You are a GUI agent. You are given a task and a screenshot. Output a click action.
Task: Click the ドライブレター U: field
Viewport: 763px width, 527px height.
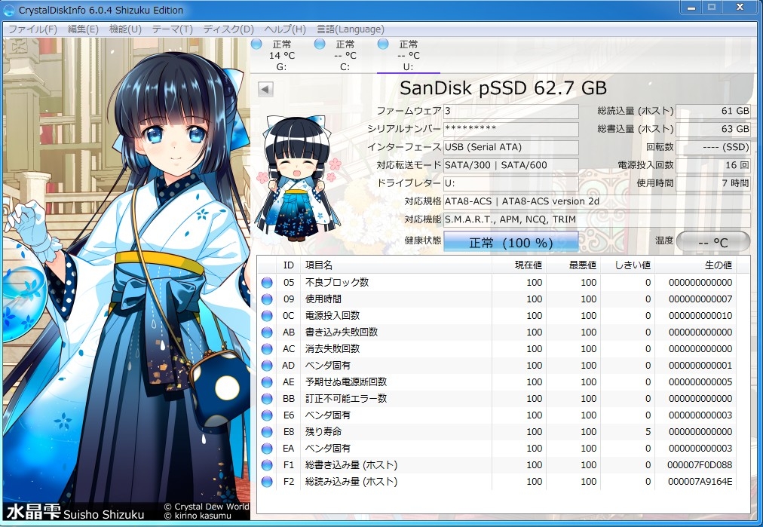(x=511, y=183)
